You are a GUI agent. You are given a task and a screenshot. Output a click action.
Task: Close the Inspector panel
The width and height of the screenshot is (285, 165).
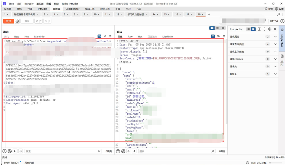point(275,29)
